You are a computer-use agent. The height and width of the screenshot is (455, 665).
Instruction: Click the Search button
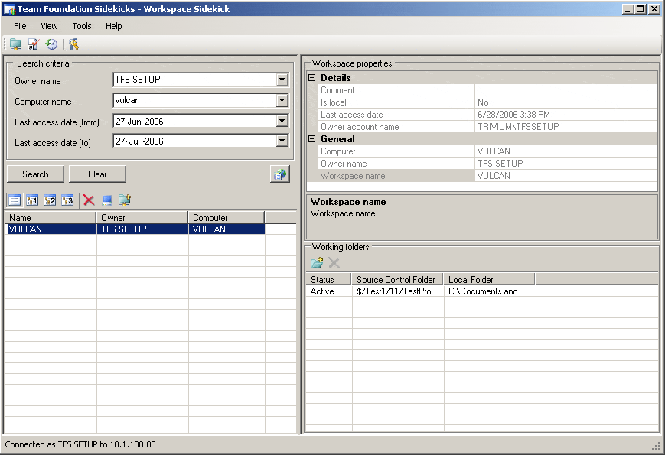pos(36,174)
